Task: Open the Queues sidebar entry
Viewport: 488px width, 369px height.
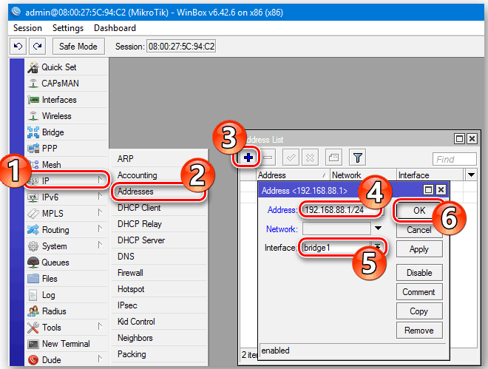Action: [67, 263]
